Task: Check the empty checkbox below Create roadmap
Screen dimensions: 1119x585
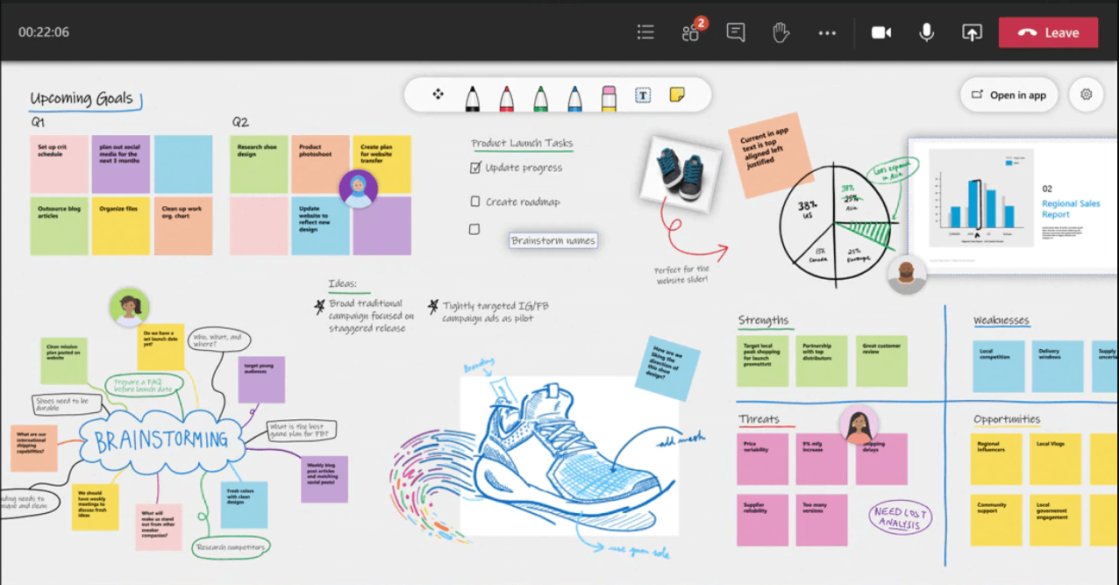Action: point(474,228)
